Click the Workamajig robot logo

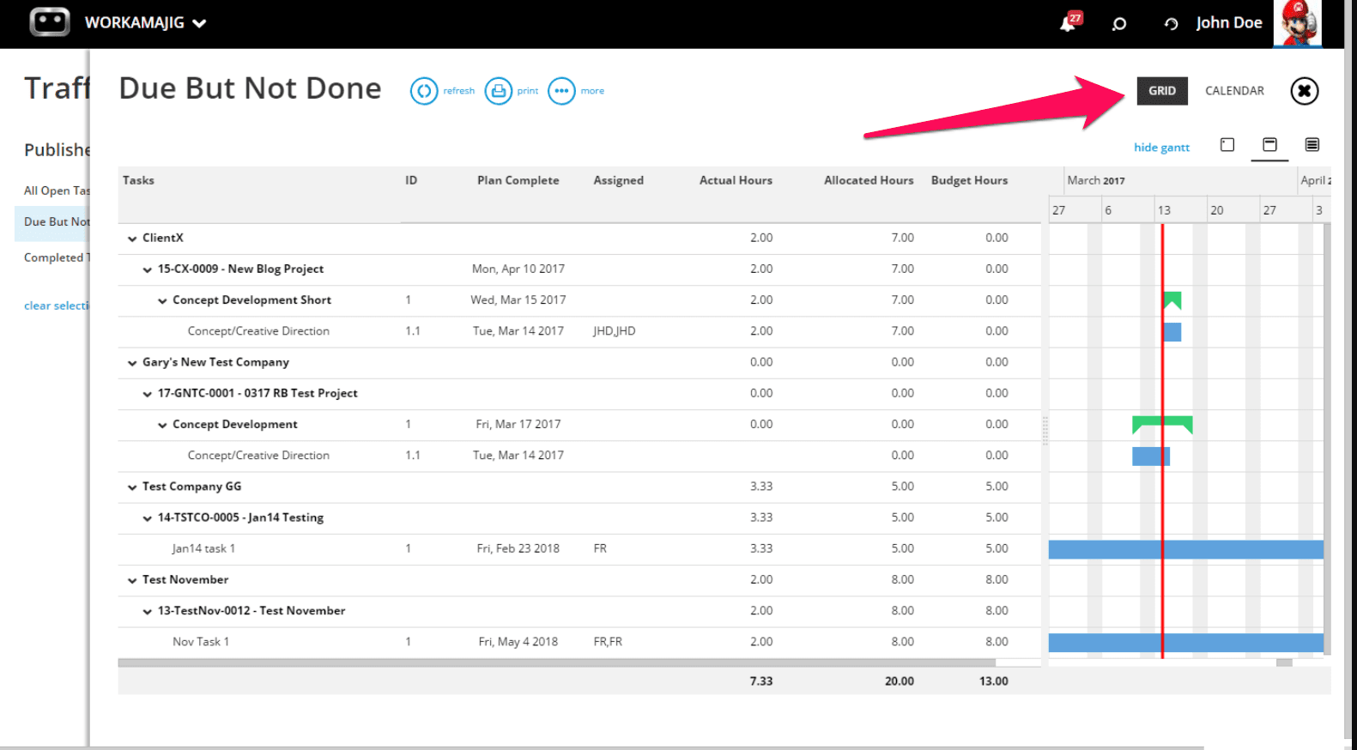click(50, 22)
